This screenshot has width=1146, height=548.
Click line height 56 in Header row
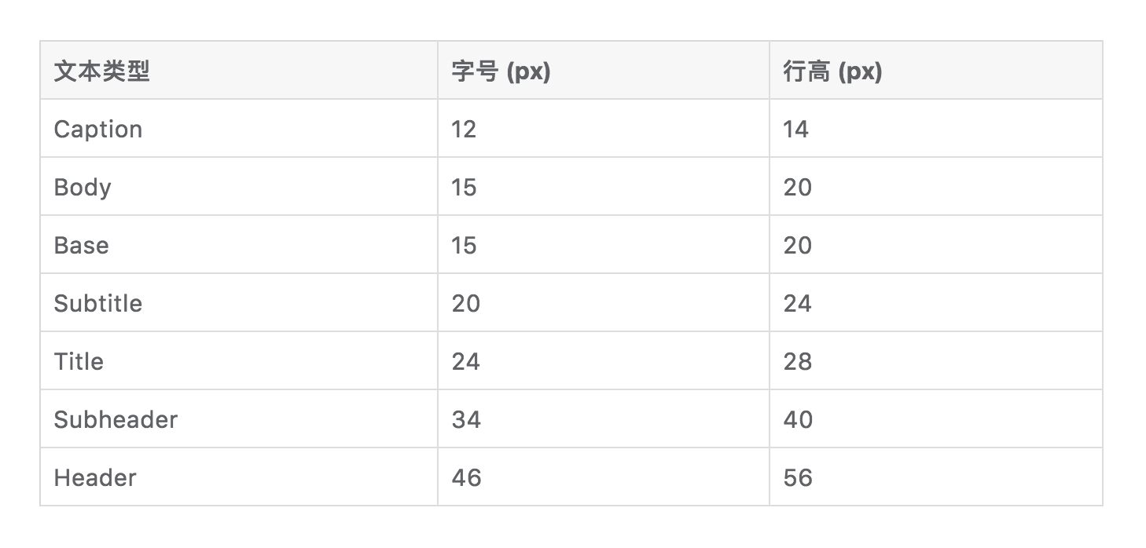[x=798, y=478]
